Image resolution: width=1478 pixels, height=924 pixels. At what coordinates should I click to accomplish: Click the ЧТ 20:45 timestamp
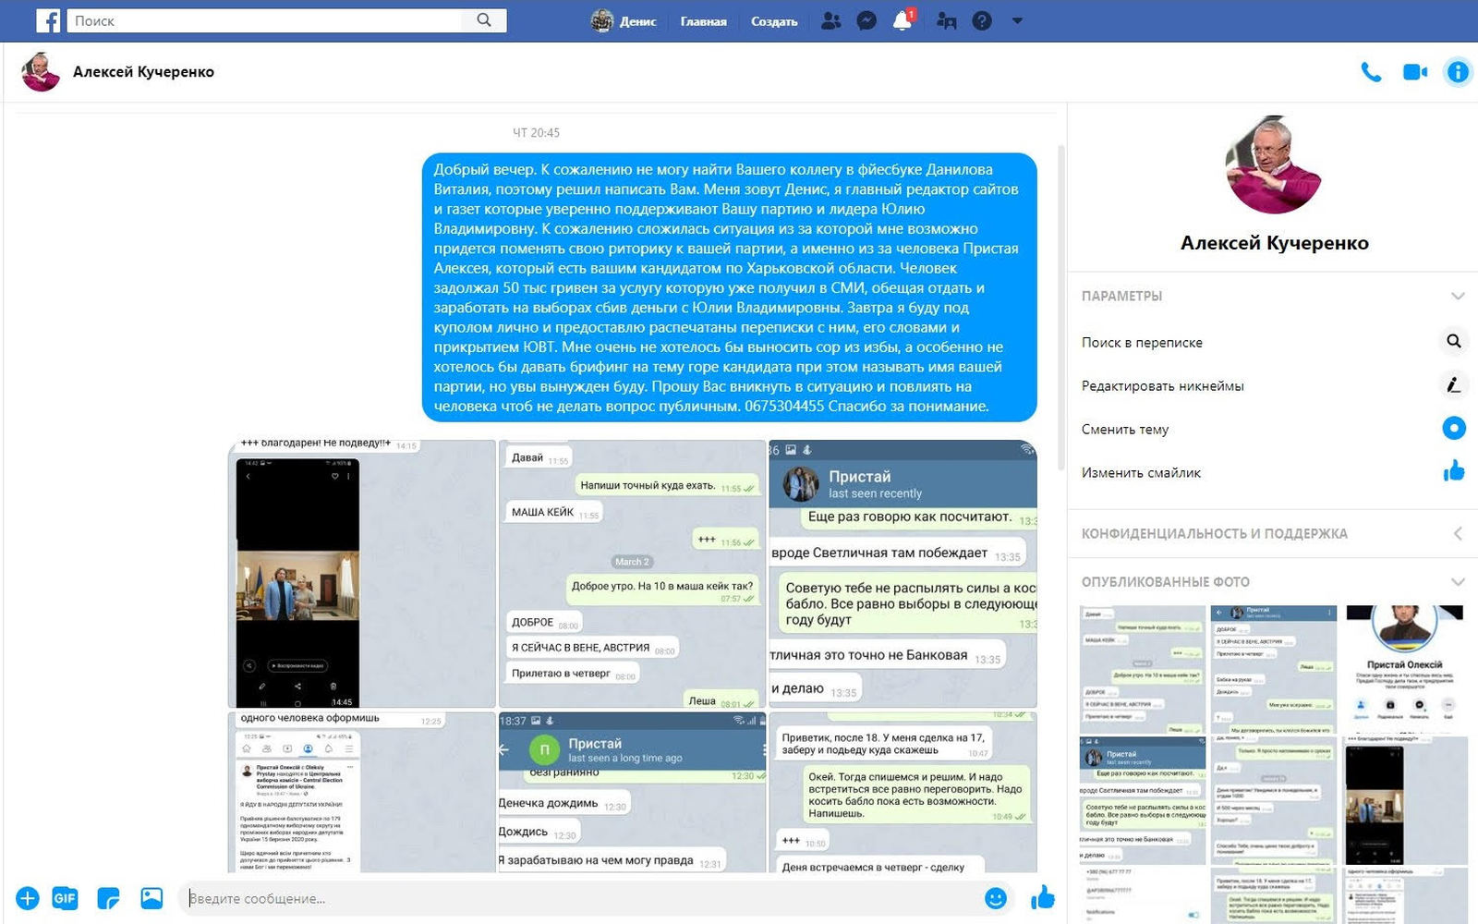[x=536, y=133]
